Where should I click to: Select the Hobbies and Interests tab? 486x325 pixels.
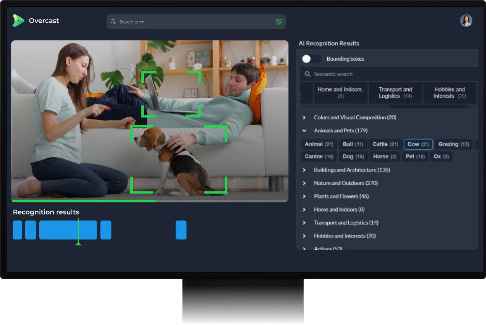450,92
